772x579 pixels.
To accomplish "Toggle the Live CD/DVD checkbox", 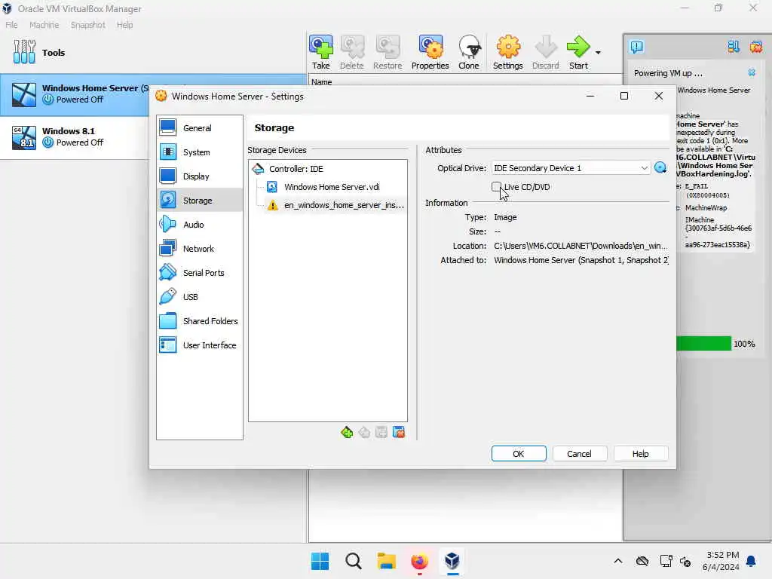I will 496,187.
